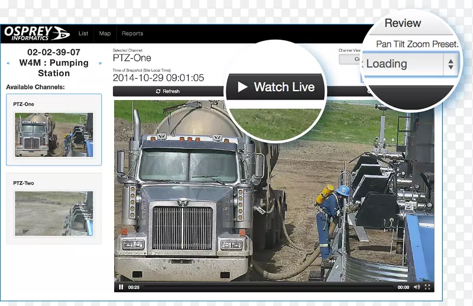Click the W4M Pumping Station title
Image resolution: width=473 pixels, height=306 pixels.
coord(54,68)
